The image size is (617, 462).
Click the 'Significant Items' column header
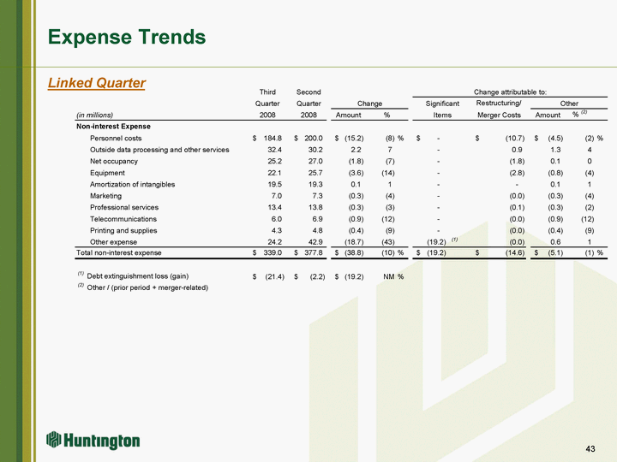(x=442, y=110)
